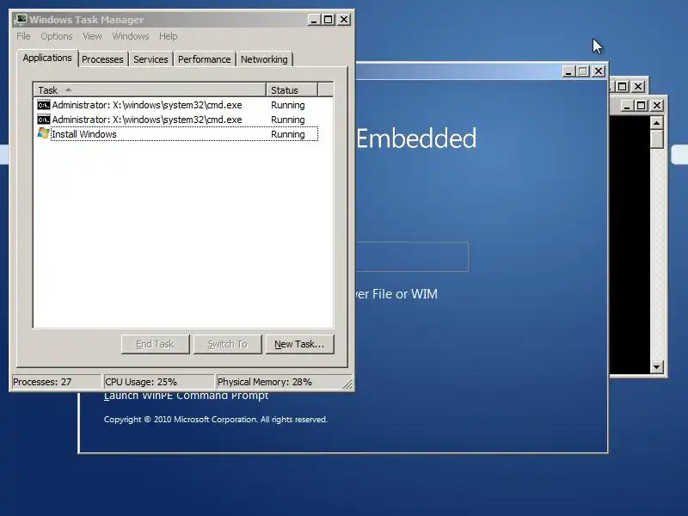Switch to the Performance tab
The height and width of the screenshot is (516, 688).
(x=204, y=59)
